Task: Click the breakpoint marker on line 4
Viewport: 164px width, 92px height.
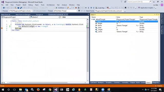Action: (x=2, y=28)
